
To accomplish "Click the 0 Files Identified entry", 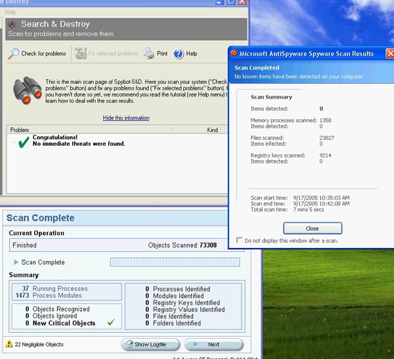I will point(169,316).
